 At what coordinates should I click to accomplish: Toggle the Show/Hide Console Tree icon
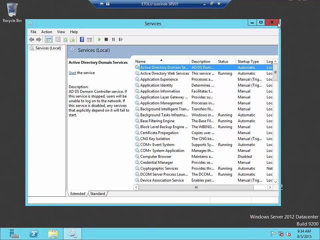tap(49, 39)
